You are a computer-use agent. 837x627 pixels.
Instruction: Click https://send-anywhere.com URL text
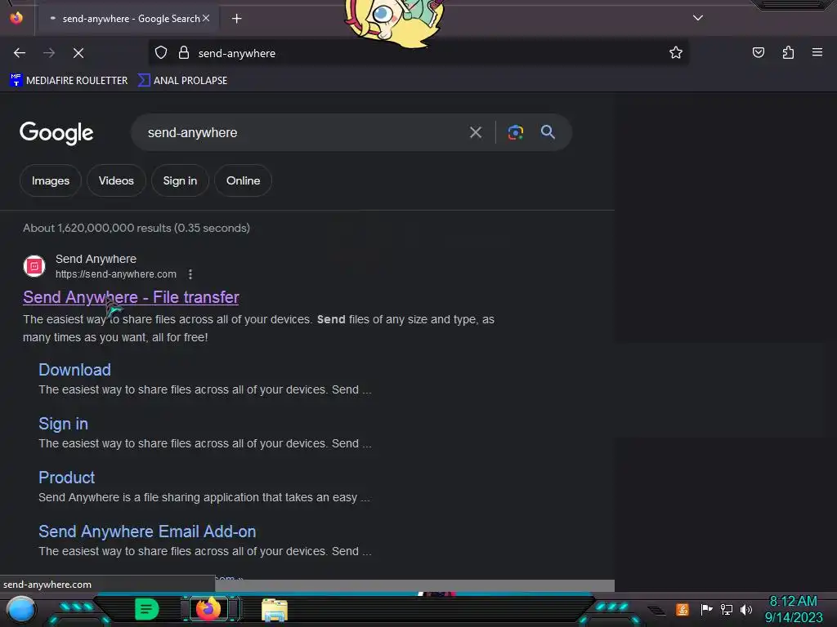(116, 274)
